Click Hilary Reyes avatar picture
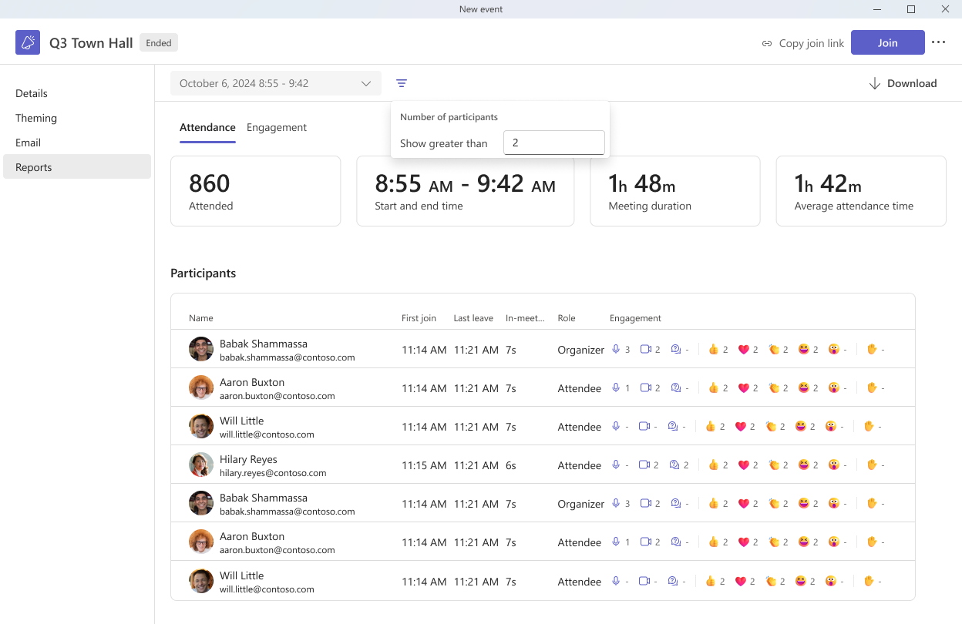The width and height of the screenshot is (962, 624). (201, 465)
